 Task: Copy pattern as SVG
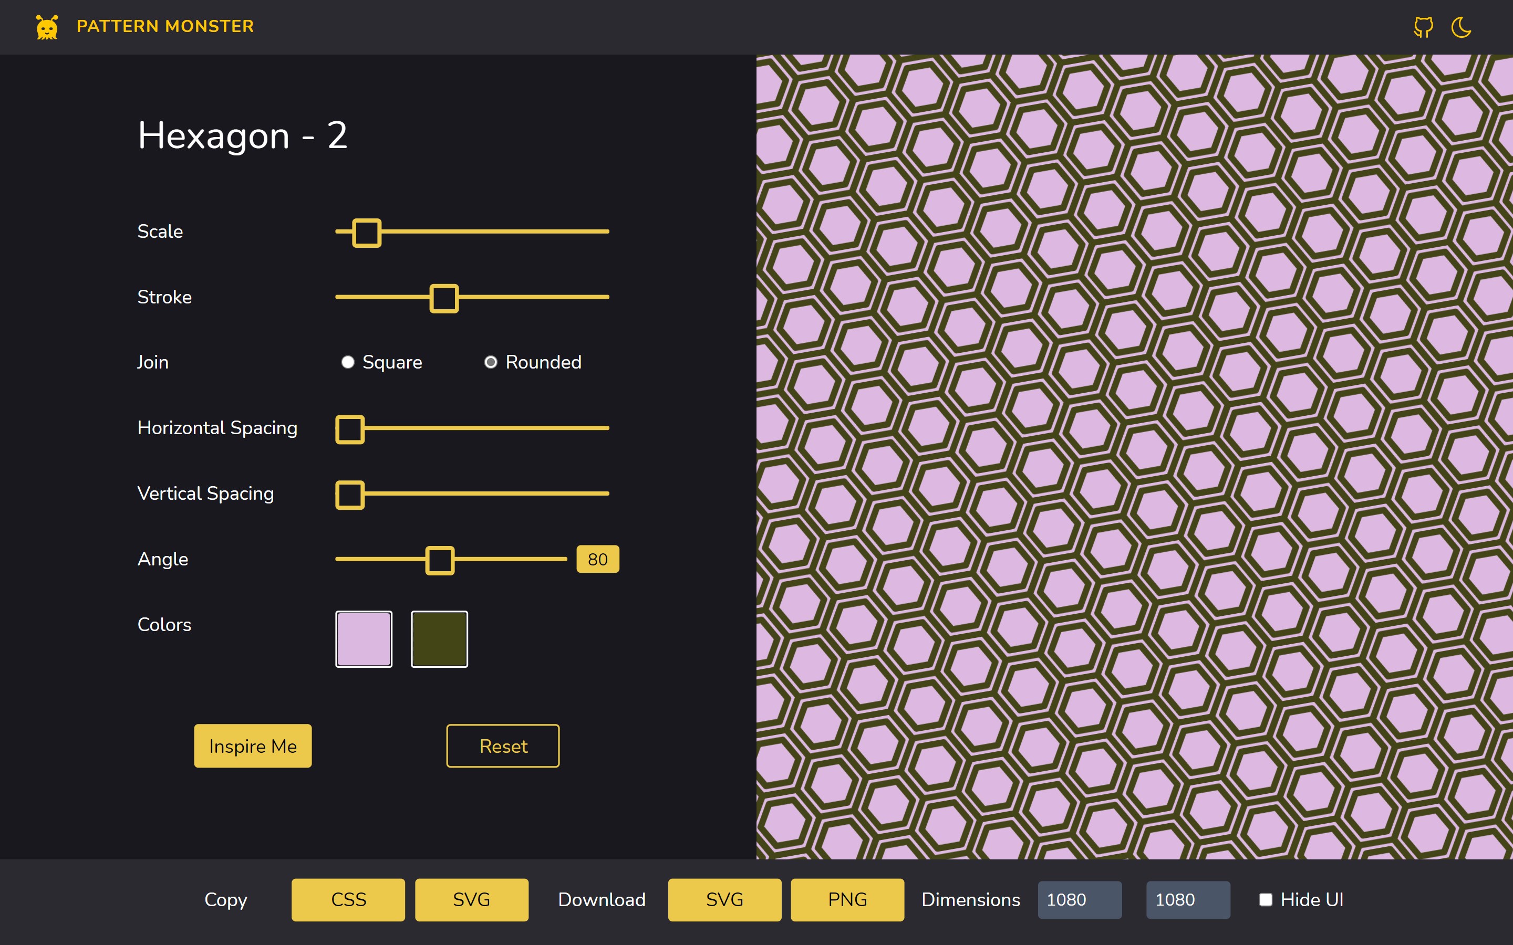point(471,899)
